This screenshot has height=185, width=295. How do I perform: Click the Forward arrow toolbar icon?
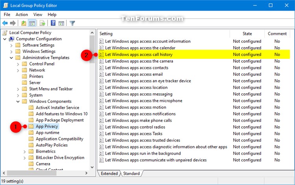[13, 23]
